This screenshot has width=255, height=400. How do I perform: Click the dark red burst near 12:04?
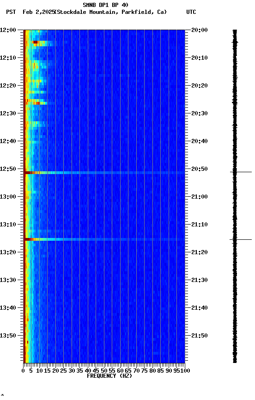pos(35,42)
